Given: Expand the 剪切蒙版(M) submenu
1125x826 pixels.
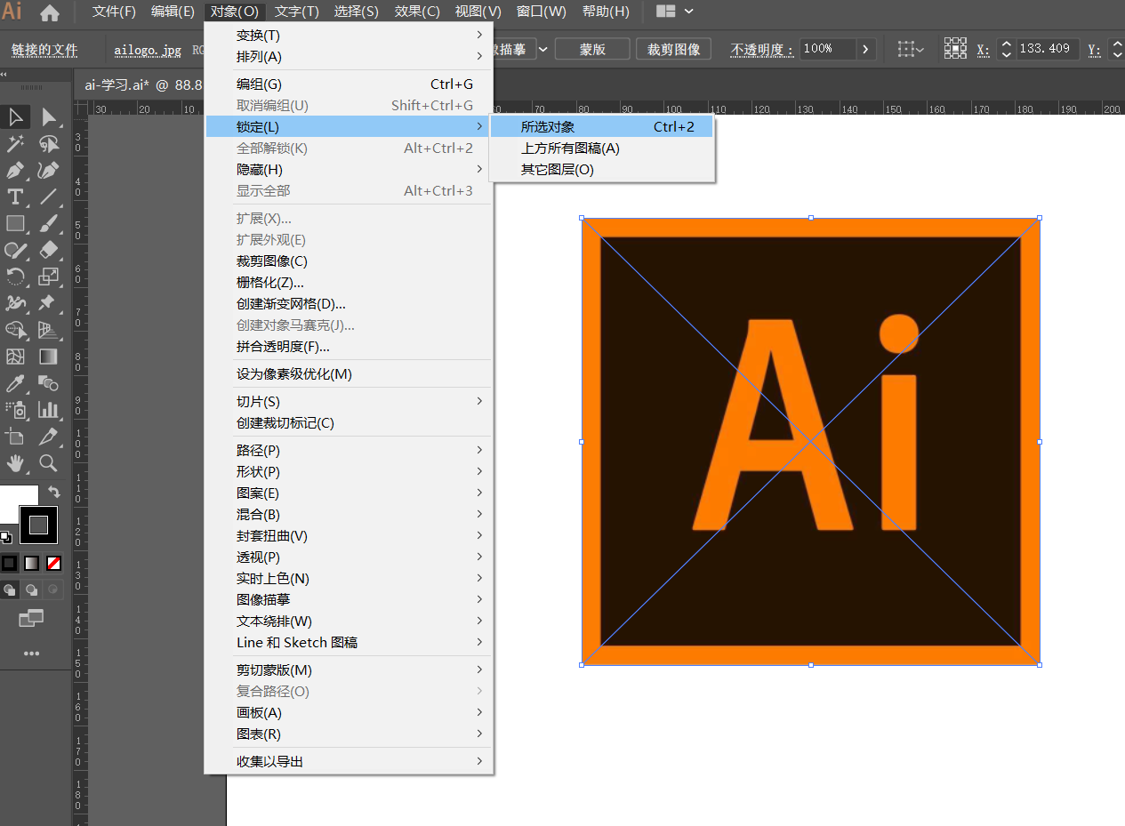Looking at the screenshot, I should pos(349,670).
